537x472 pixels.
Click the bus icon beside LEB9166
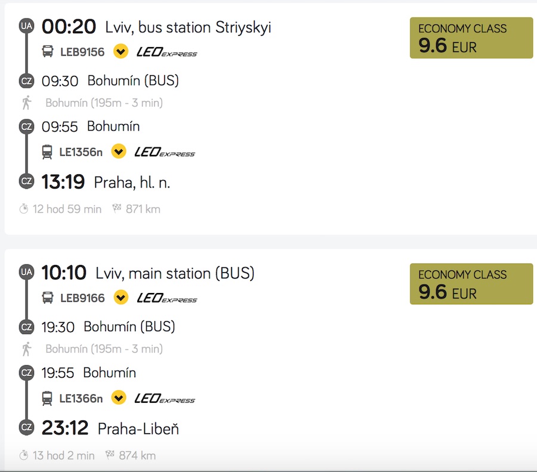coord(48,297)
